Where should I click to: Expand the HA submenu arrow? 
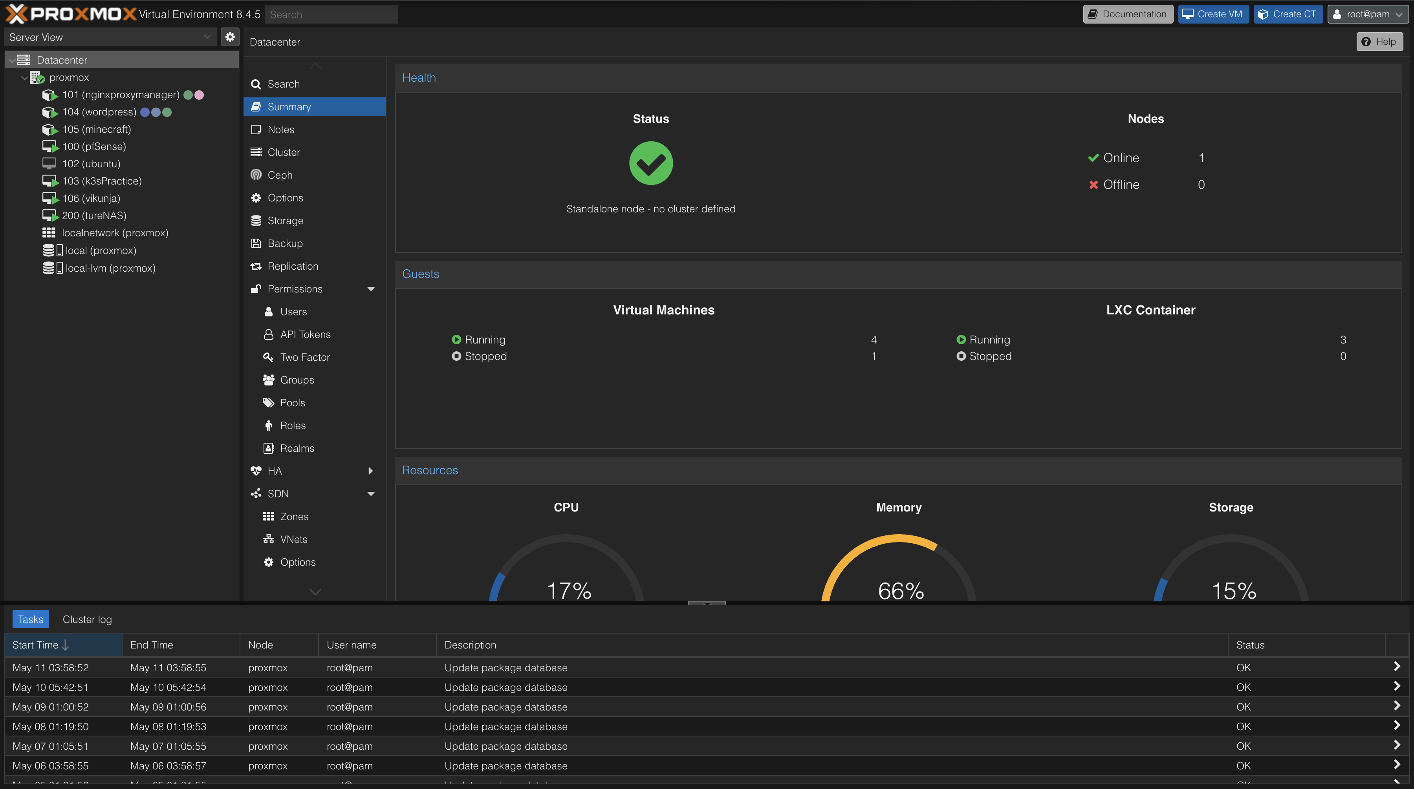(x=371, y=471)
